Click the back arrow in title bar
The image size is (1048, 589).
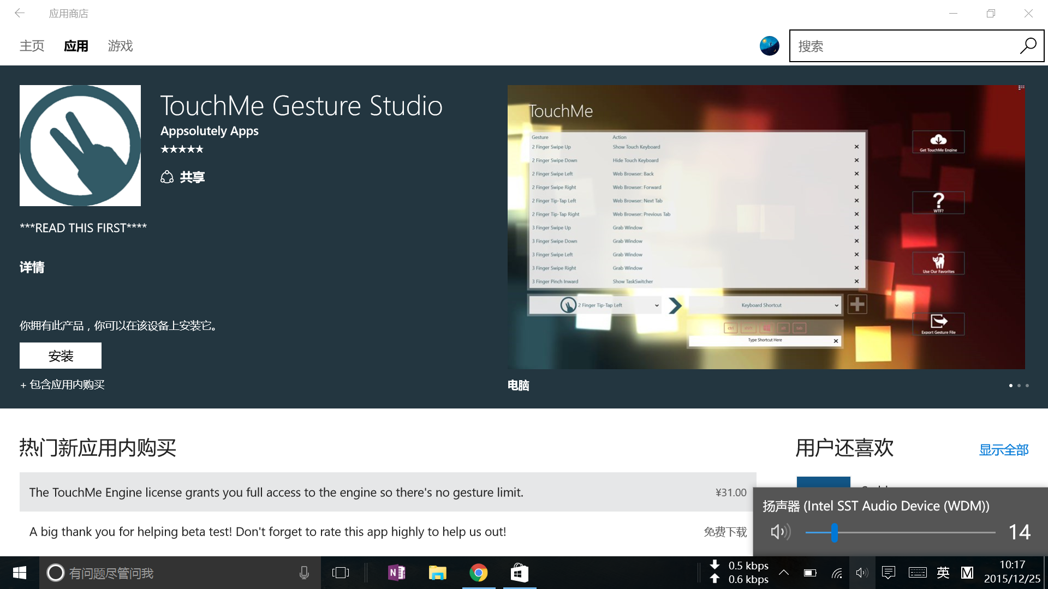click(20, 13)
